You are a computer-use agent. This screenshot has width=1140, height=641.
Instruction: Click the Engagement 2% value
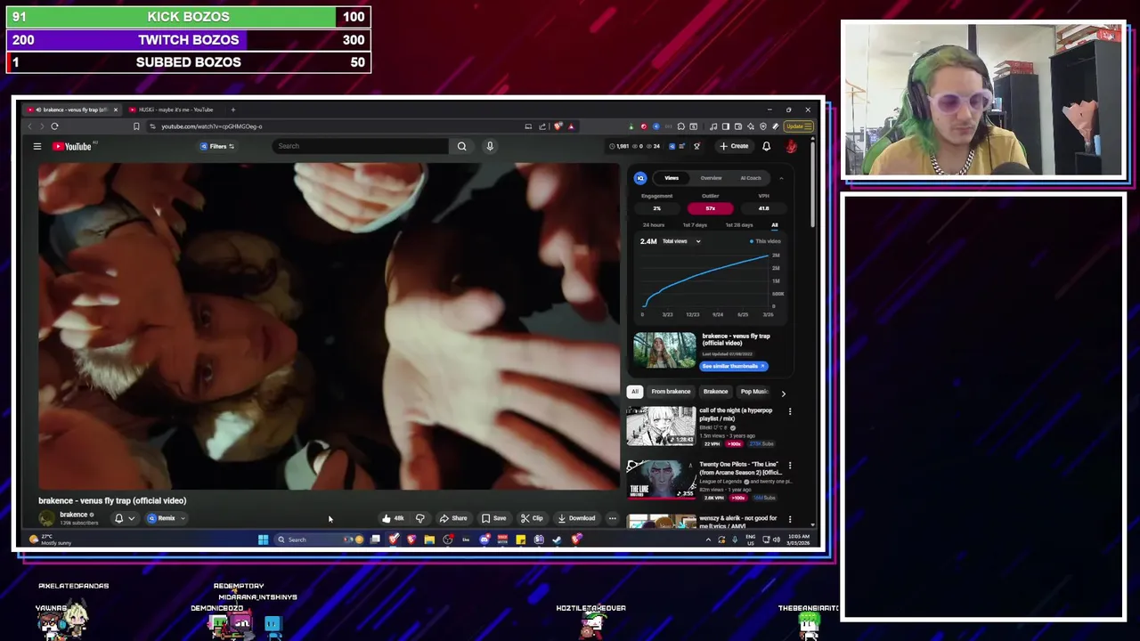pyautogui.click(x=656, y=208)
